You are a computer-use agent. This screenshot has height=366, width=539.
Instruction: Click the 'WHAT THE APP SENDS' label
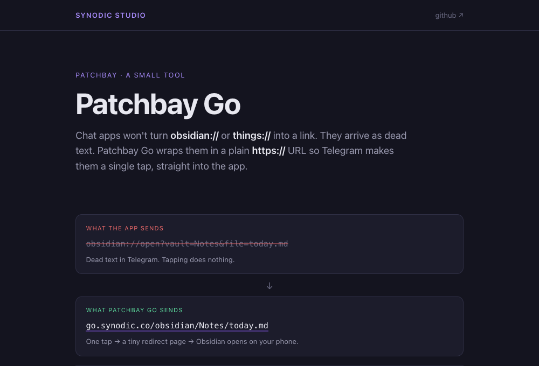tap(125, 228)
